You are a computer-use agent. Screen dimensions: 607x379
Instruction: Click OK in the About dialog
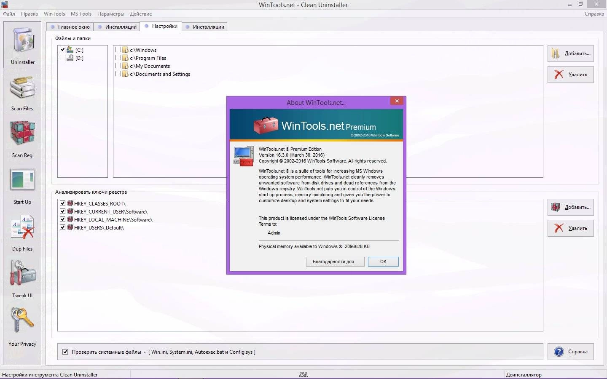[x=383, y=262]
